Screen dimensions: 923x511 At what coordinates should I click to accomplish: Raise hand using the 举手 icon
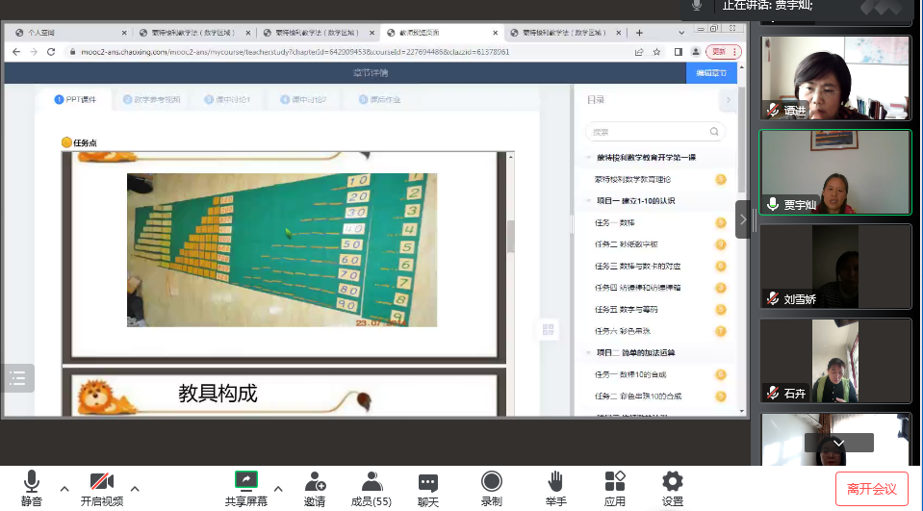click(555, 482)
